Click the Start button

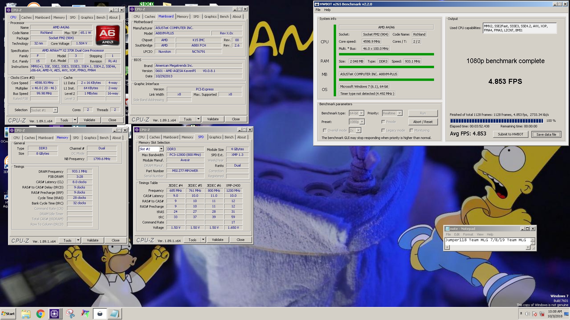point(8,314)
